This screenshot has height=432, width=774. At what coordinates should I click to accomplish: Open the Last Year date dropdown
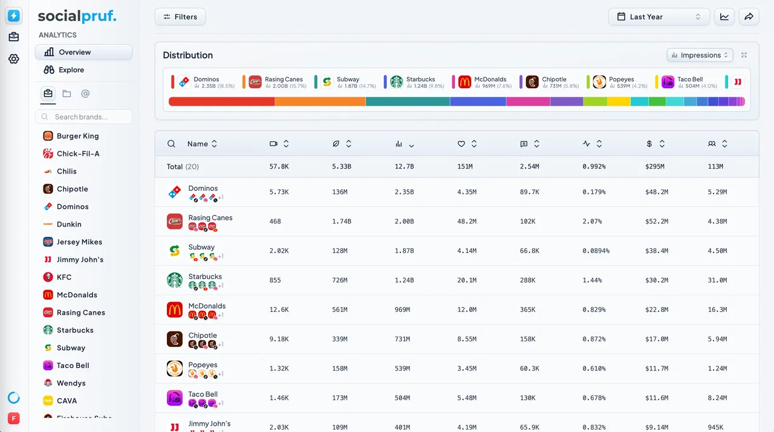(x=659, y=17)
